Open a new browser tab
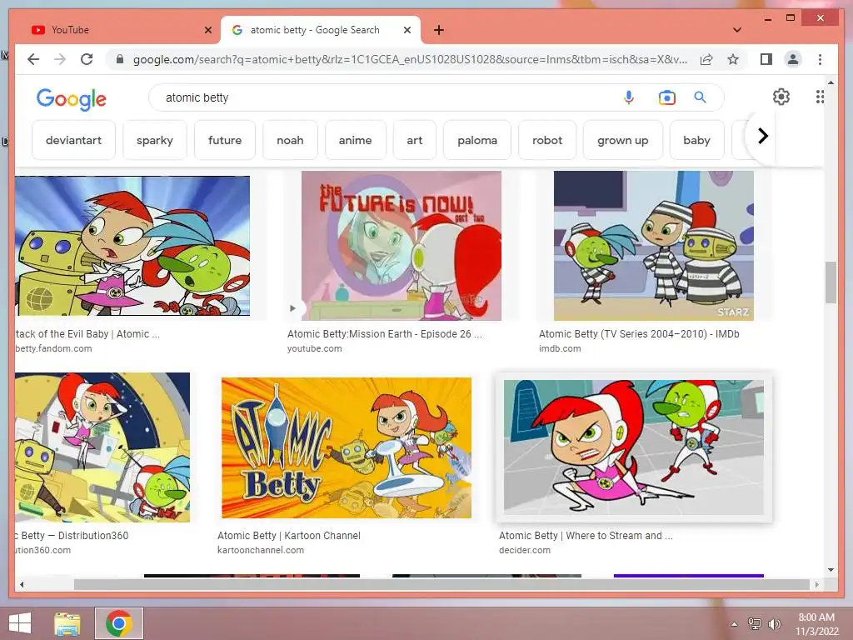853x640 pixels. 439,30
